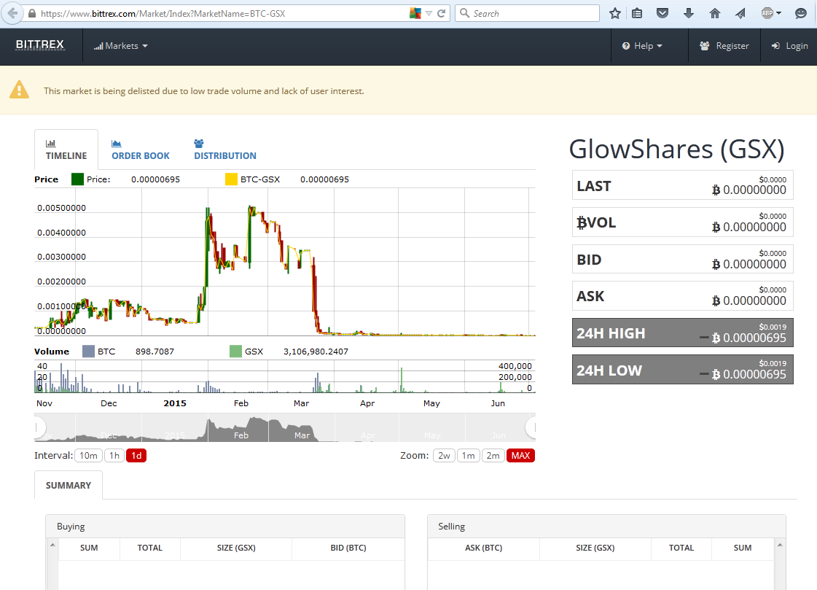Click the 24H LOW panel

pos(683,370)
